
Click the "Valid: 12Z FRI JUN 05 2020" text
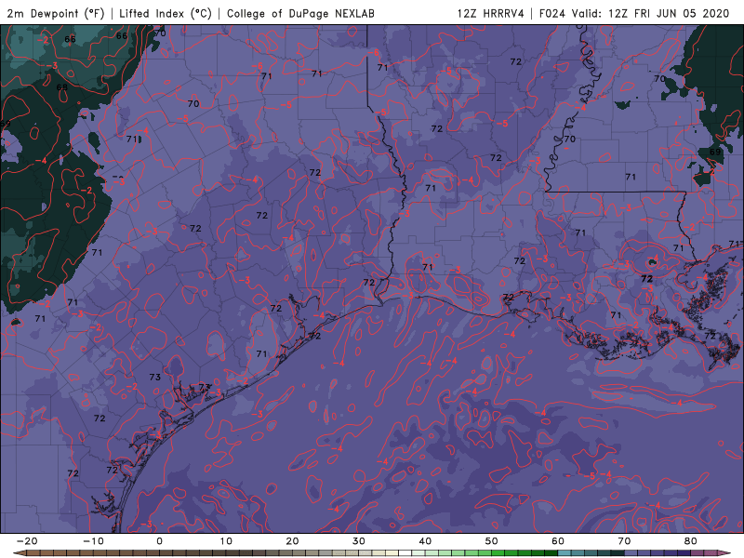650,13
